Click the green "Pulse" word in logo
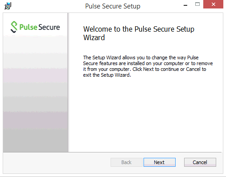 coord(28,27)
